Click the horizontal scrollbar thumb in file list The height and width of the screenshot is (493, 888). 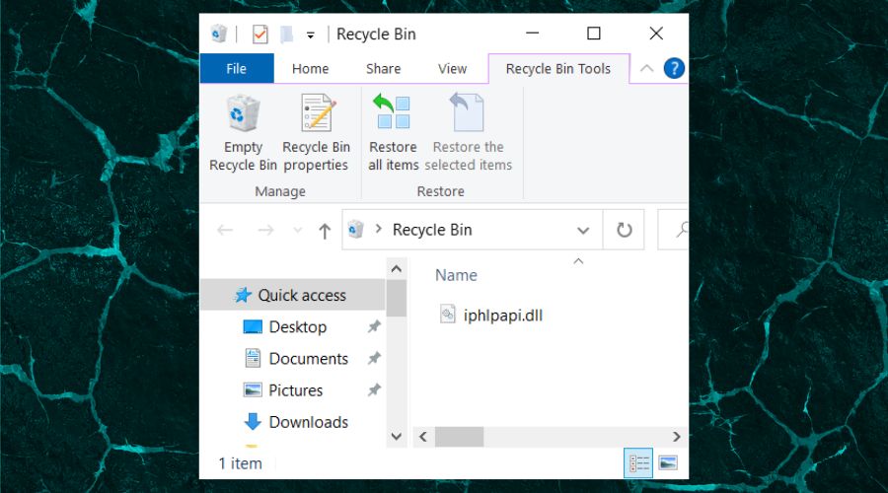[459, 437]
